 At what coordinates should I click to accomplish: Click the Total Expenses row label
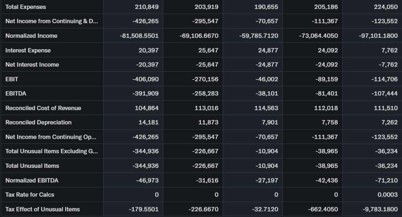(x=26, y=7)
